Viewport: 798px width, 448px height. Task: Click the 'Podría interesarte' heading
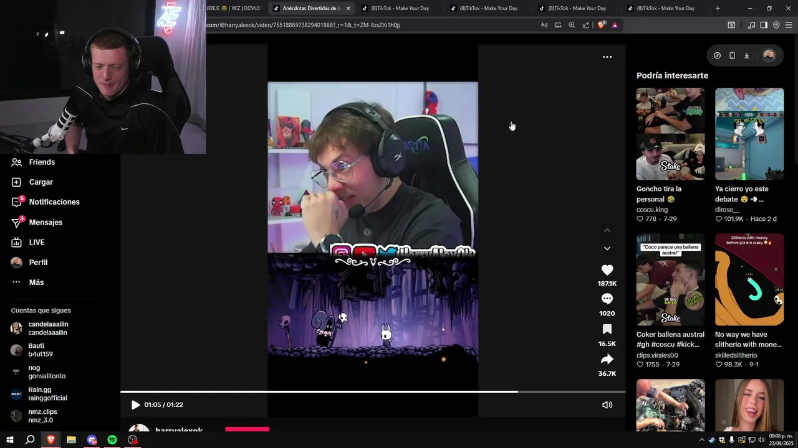(x=672, y=75)
